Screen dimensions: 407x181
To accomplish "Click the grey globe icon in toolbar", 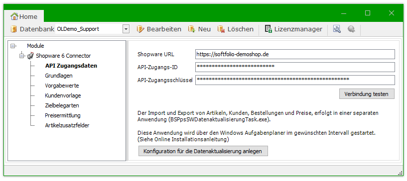I will tap(351, 29).
